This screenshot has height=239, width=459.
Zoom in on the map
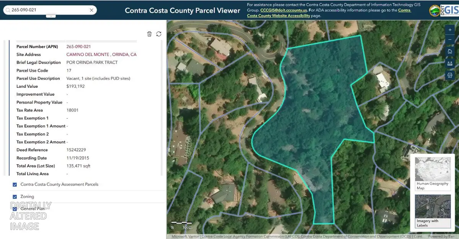coord(450,30)
